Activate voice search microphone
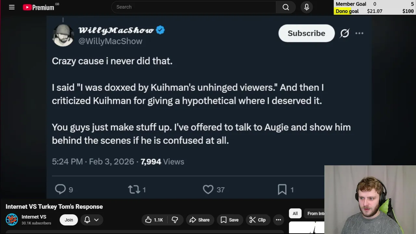 pos(306,7)
